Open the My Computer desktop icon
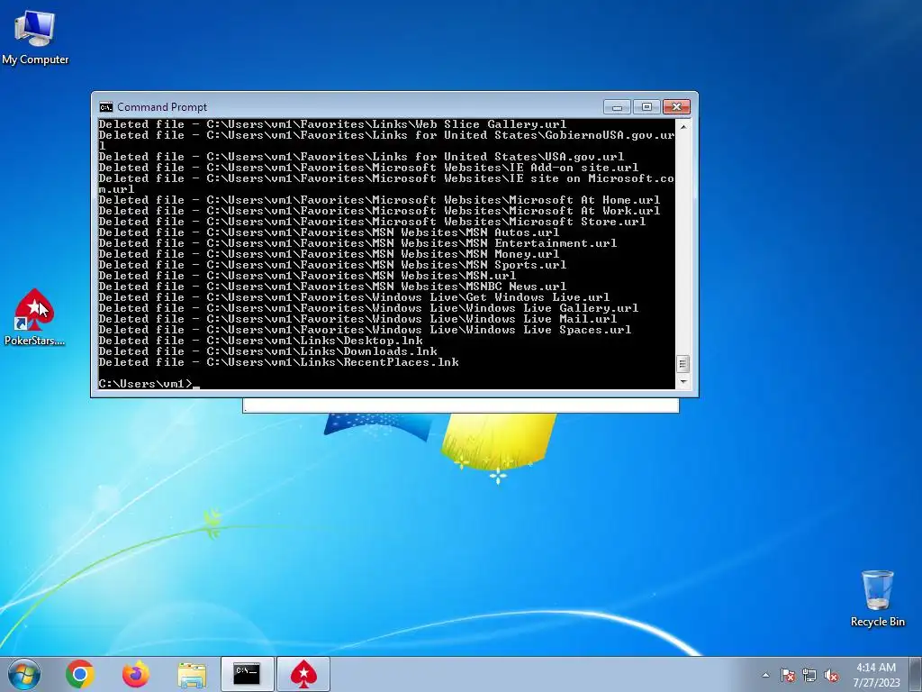Screen dimensions: 922x692 click(x=35, y=38)
